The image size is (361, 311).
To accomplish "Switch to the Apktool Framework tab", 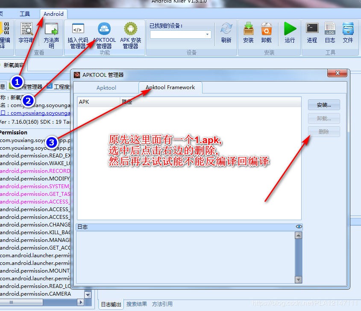I will coord(170,87).
